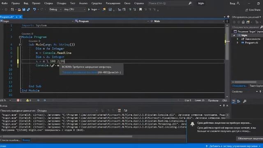This screenshot has height=148, width=263.
Task: Close the Program.vb tab
Action: point(21,17)
